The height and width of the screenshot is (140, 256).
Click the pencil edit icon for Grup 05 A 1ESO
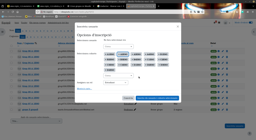coord(223,57)
